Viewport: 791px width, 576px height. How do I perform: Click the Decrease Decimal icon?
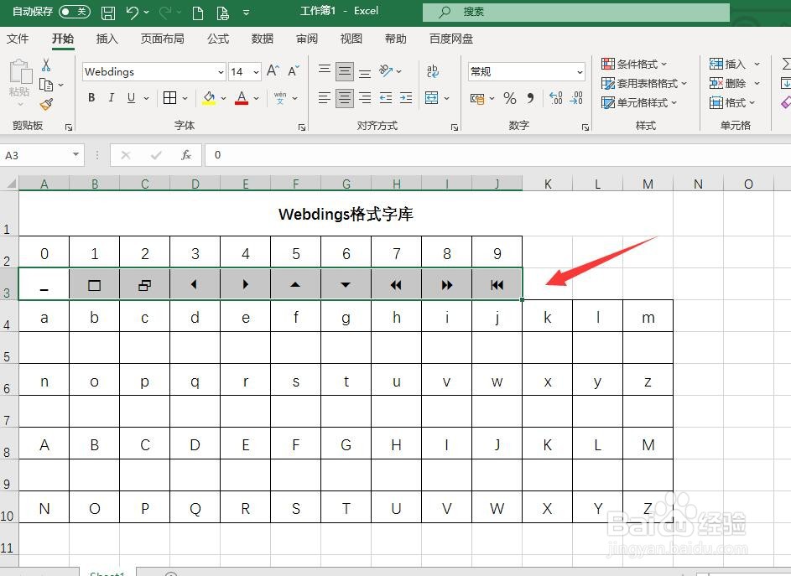point(576,98)
